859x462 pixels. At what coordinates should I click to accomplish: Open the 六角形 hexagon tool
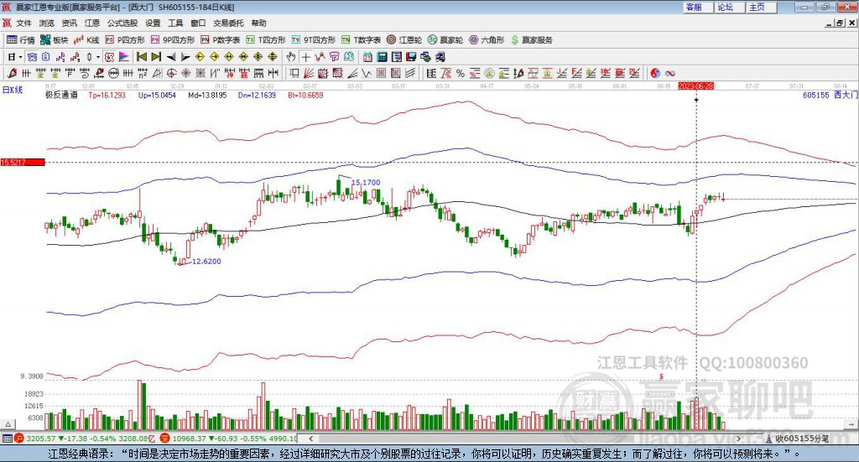(487, 40)
